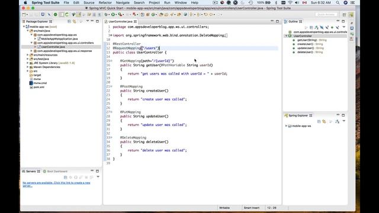Click the New file wizard toolbar icon
This screenshot has height=213, width=379.
pyautogui.click(x=24, y=15)
